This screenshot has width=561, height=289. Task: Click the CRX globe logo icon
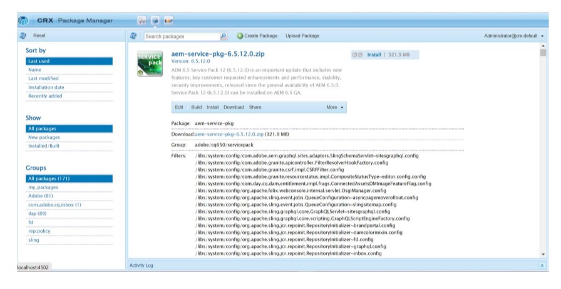(x=23, y=21)
